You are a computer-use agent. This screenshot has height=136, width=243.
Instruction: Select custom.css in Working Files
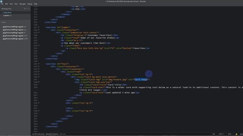(x=8, y=15)
